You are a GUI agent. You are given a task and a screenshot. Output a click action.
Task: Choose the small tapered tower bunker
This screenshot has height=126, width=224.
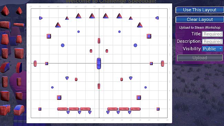tap(19, 39)
